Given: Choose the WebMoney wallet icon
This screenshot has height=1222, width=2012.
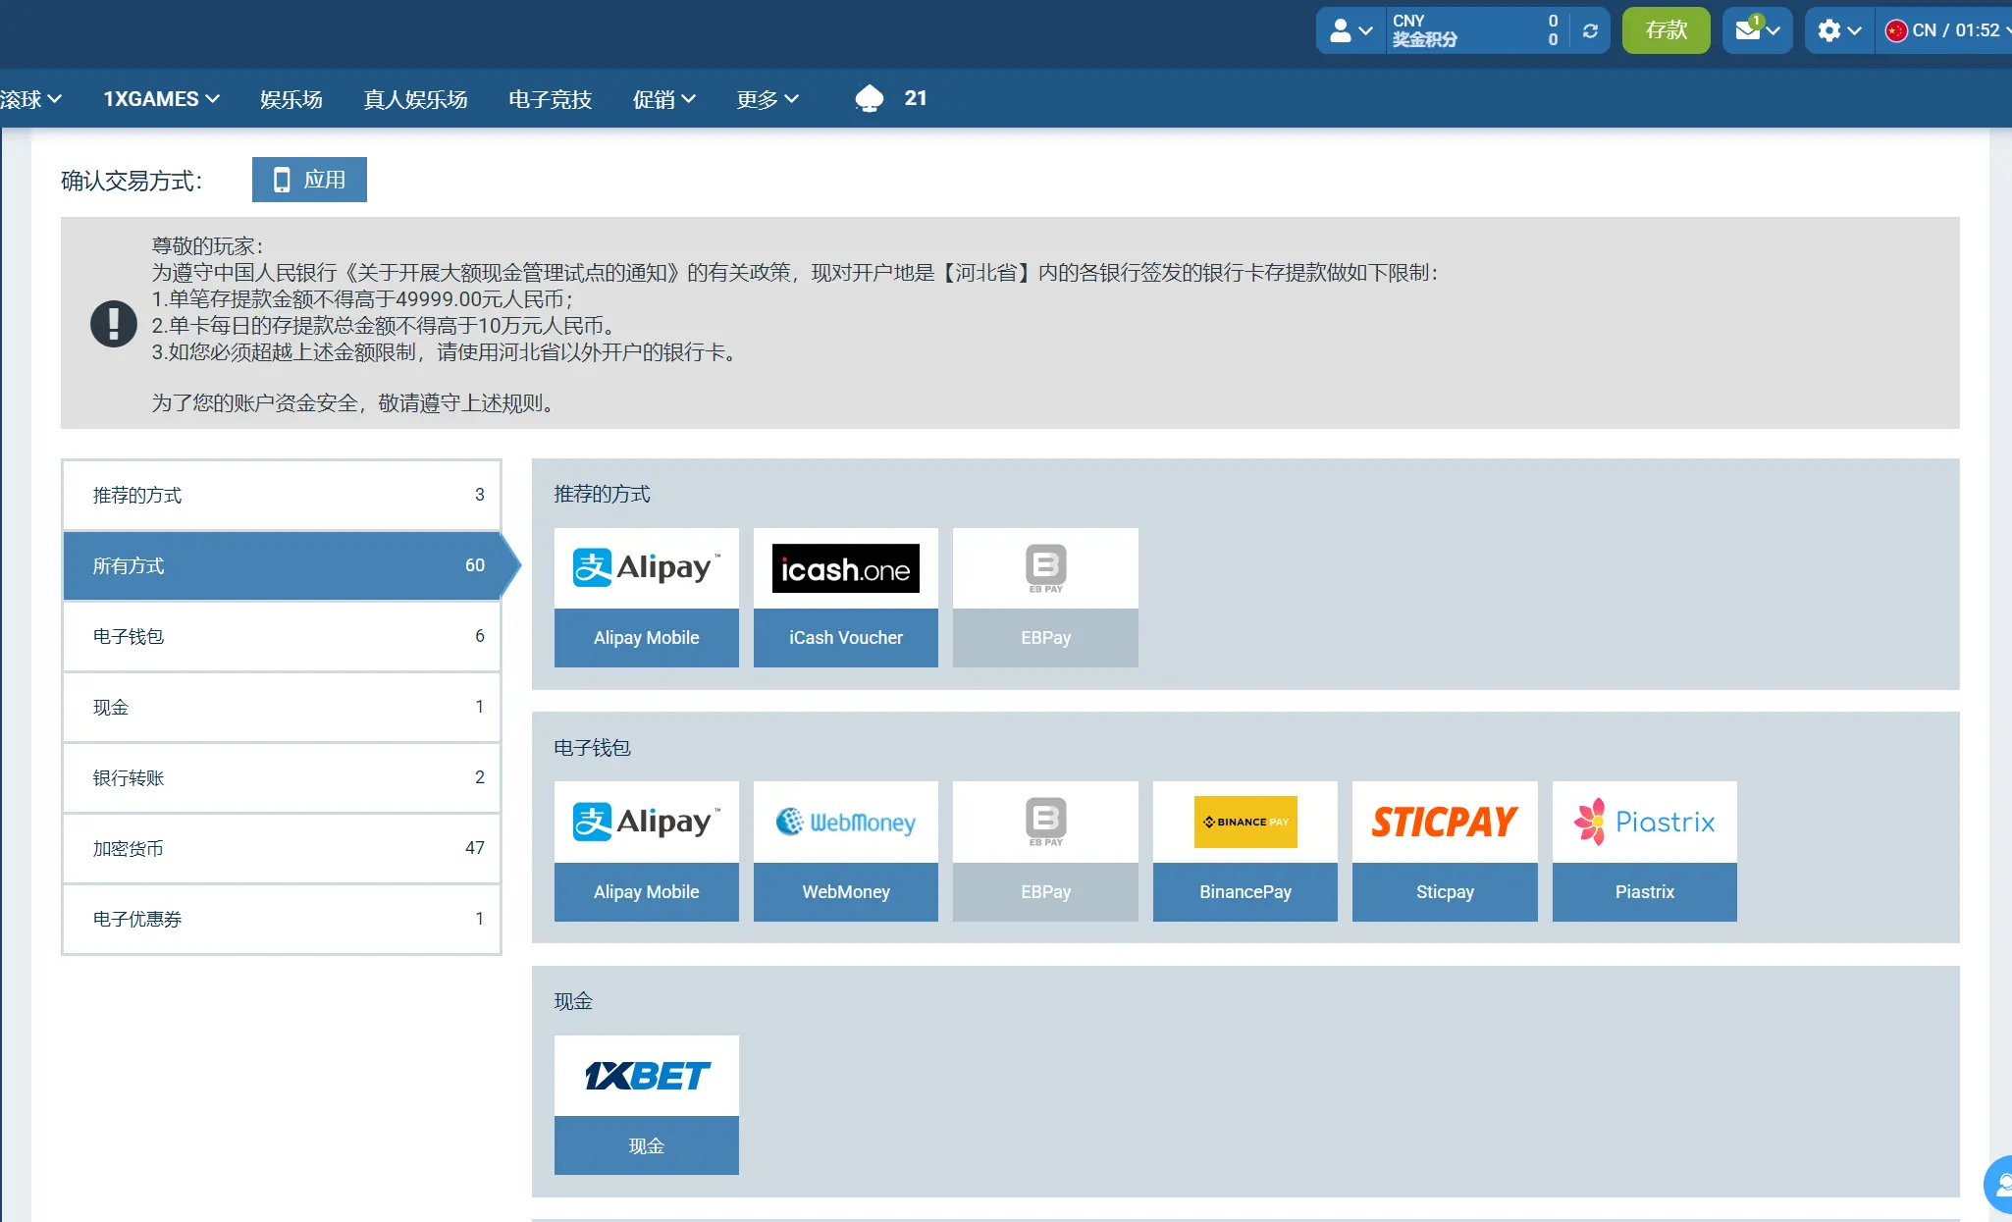Looking at the screenshot, I should pyautogui.click(x=845, y=822).
